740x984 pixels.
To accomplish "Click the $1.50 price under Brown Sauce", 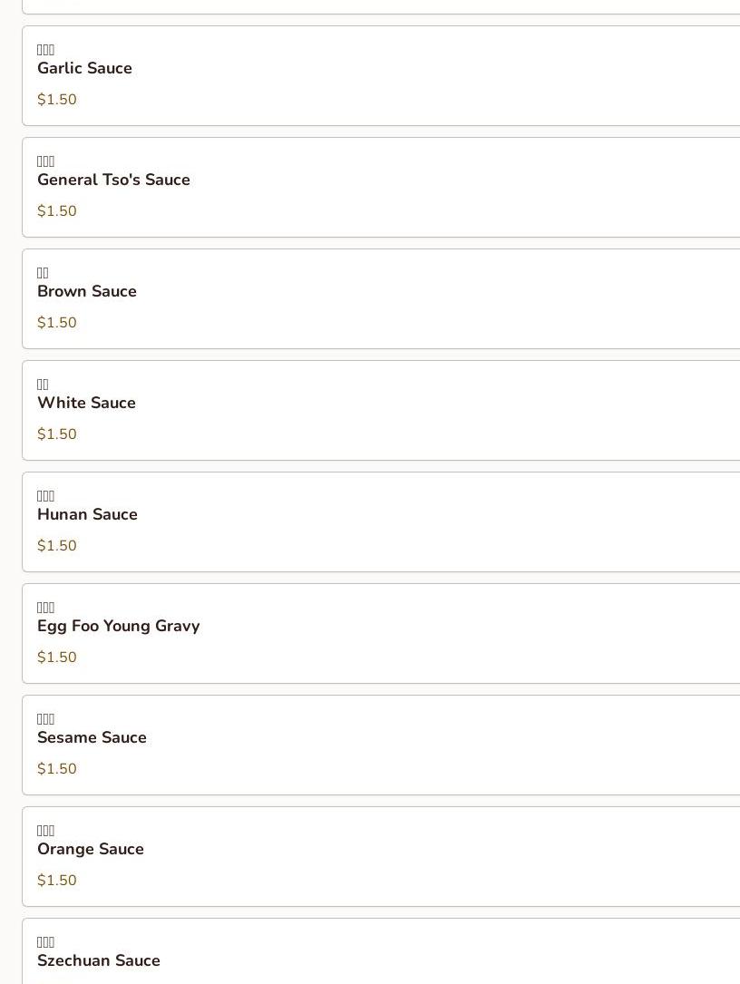I will click(x=57, y=323).
